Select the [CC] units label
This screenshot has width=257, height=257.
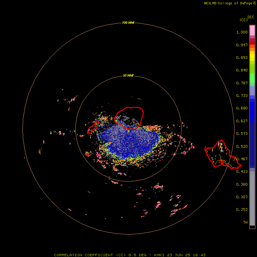point(244,20)
